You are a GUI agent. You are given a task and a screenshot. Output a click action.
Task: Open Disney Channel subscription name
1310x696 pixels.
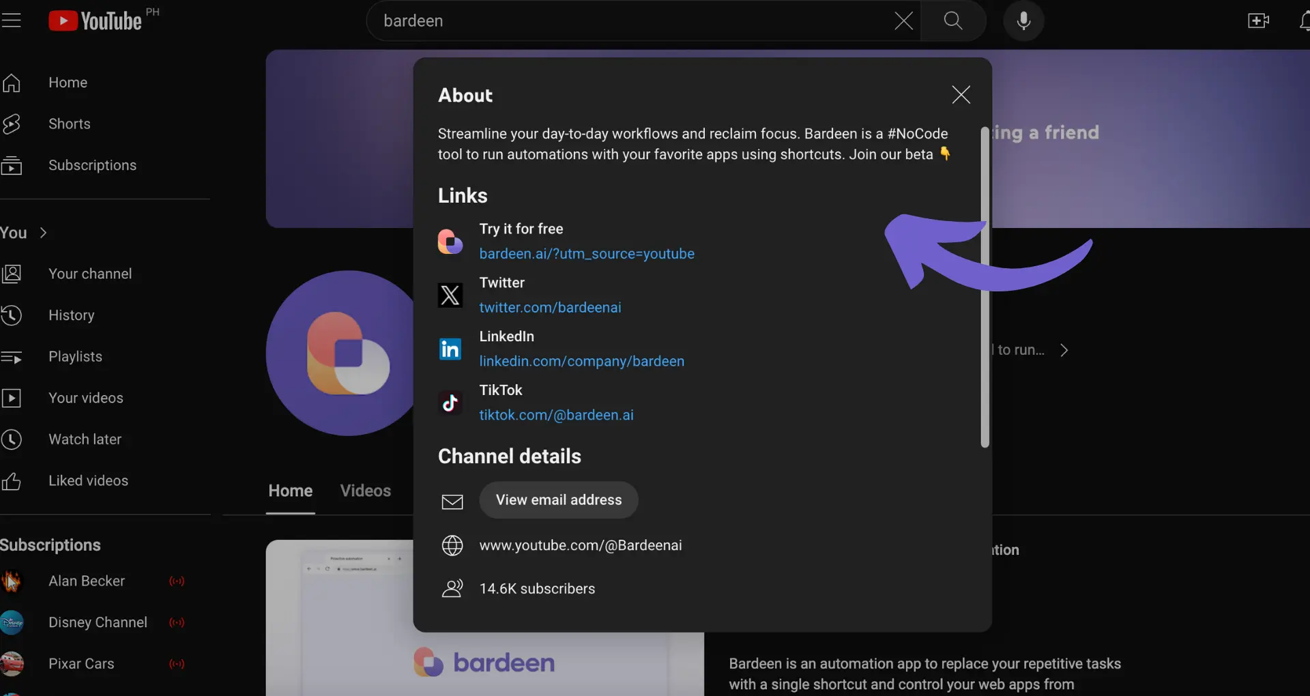point(98,622)
